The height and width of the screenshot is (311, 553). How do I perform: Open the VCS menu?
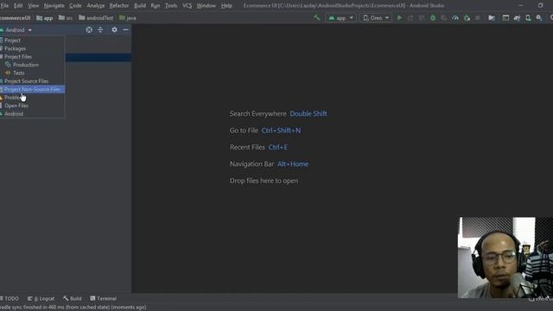pos(188,6)
